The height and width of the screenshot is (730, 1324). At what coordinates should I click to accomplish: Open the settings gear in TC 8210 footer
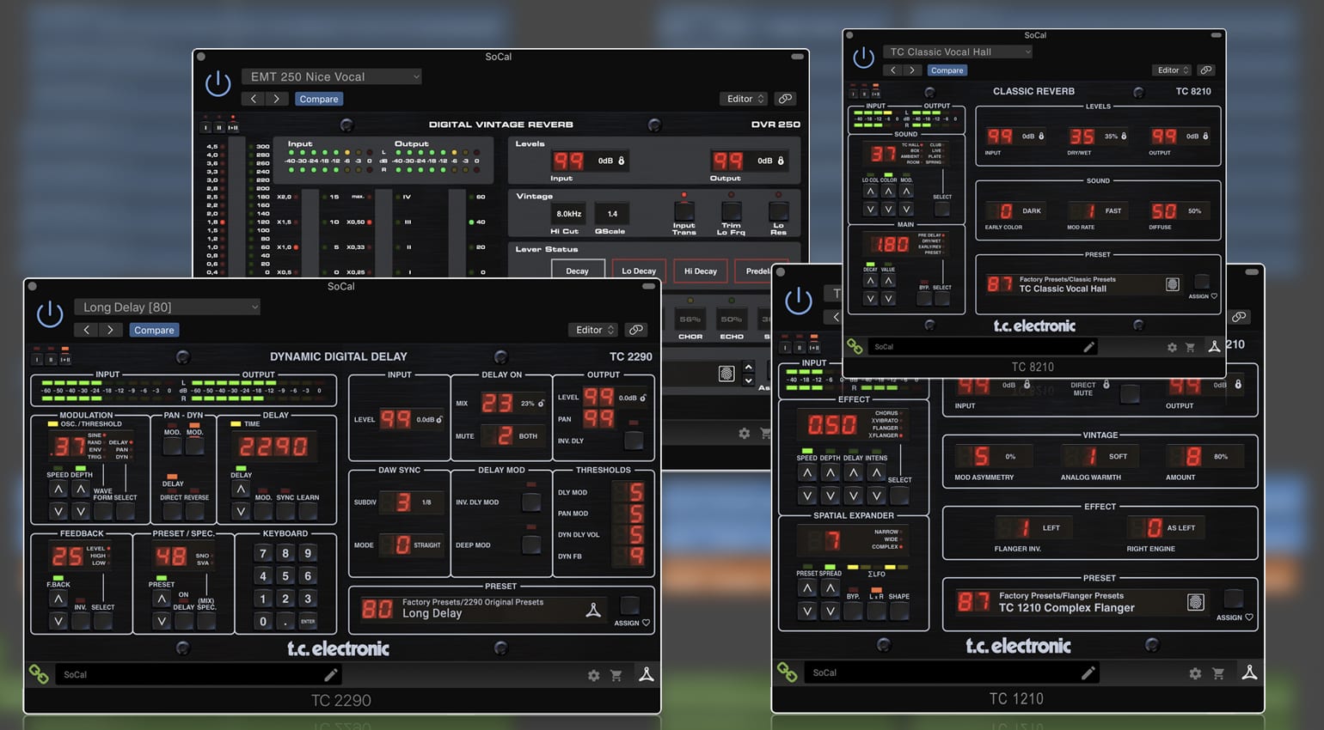pos(1172,346)
